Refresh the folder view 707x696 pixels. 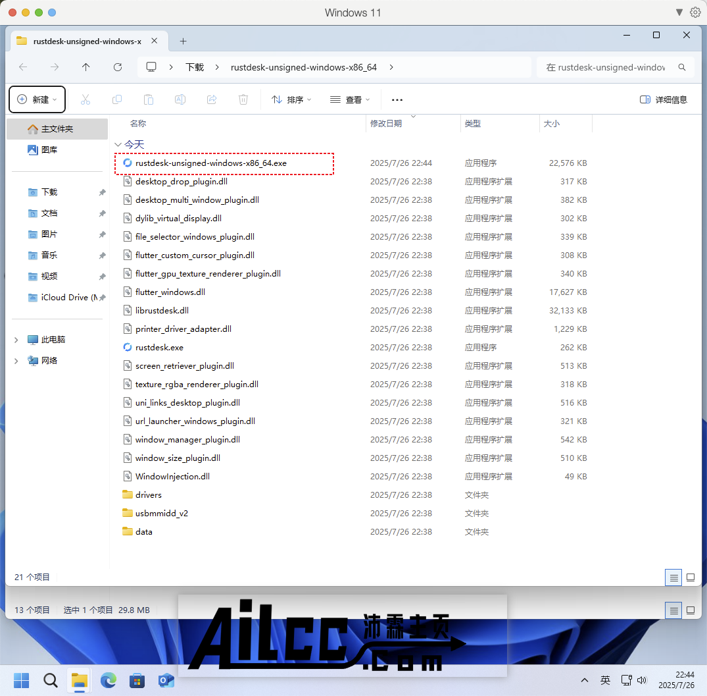pyautogui.click(x=118, y=67)
